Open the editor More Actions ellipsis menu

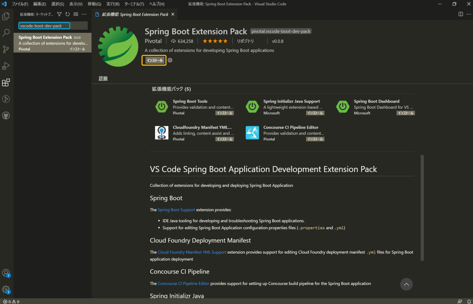(469, 14)
